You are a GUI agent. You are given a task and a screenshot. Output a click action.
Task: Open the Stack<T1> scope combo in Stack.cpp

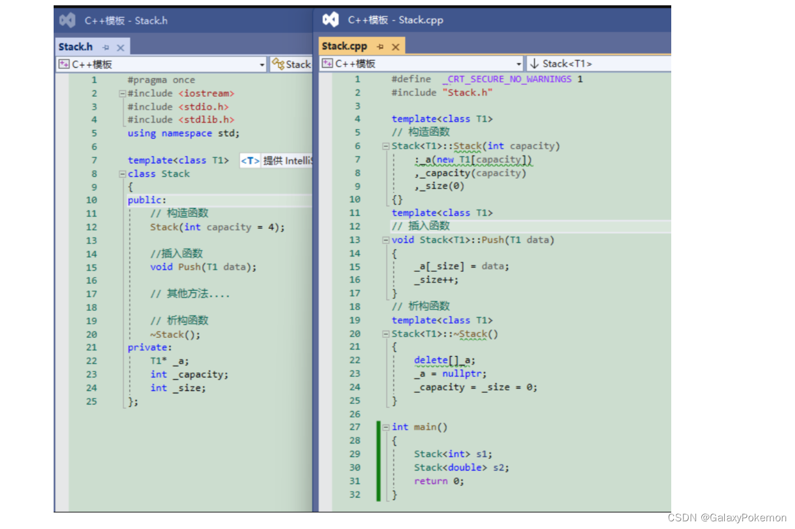pos(598,64)
